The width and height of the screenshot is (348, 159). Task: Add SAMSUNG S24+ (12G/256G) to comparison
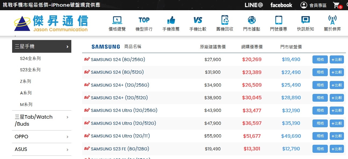coord(337,85)
